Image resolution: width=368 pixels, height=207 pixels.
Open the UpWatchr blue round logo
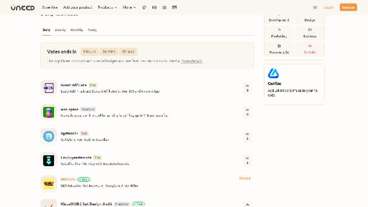pos(48,136)
